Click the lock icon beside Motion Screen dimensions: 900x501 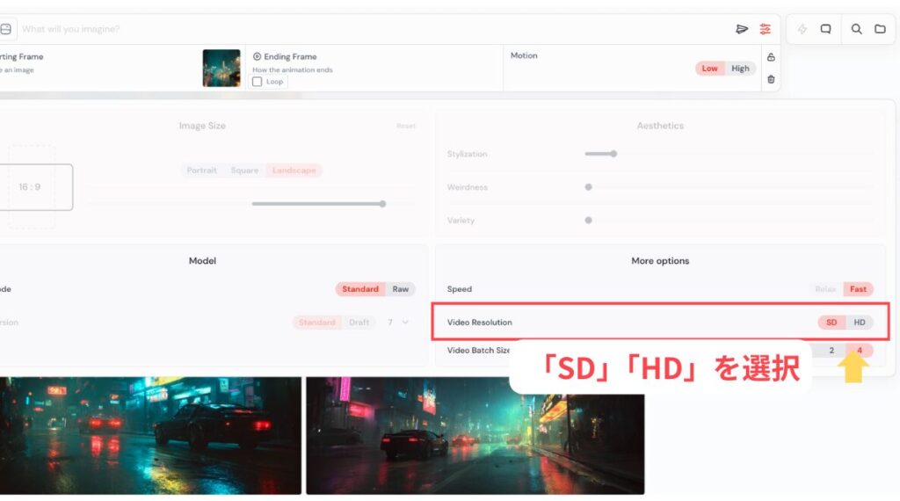coord(771,57)
